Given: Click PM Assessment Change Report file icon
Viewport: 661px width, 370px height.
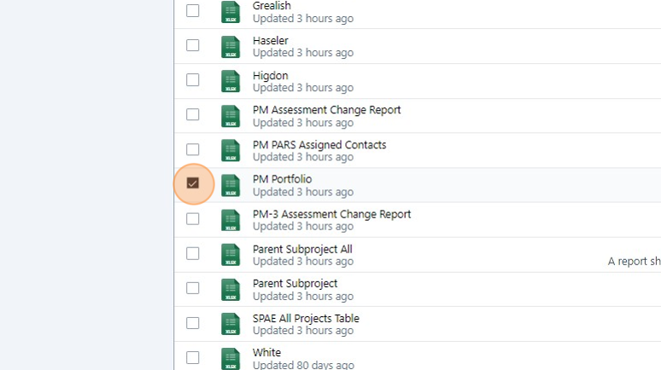Looking at the screenshot, I should pos(231,116).
